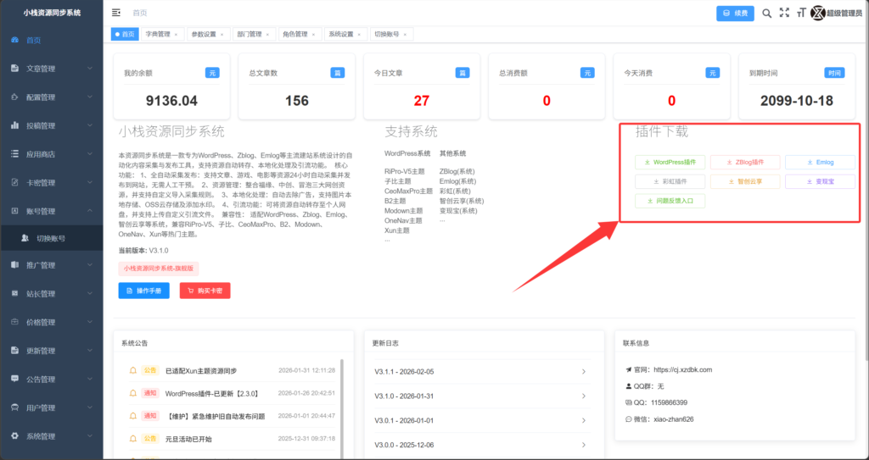Click the 微信 contact xiao-zhan626

(672, 419)
